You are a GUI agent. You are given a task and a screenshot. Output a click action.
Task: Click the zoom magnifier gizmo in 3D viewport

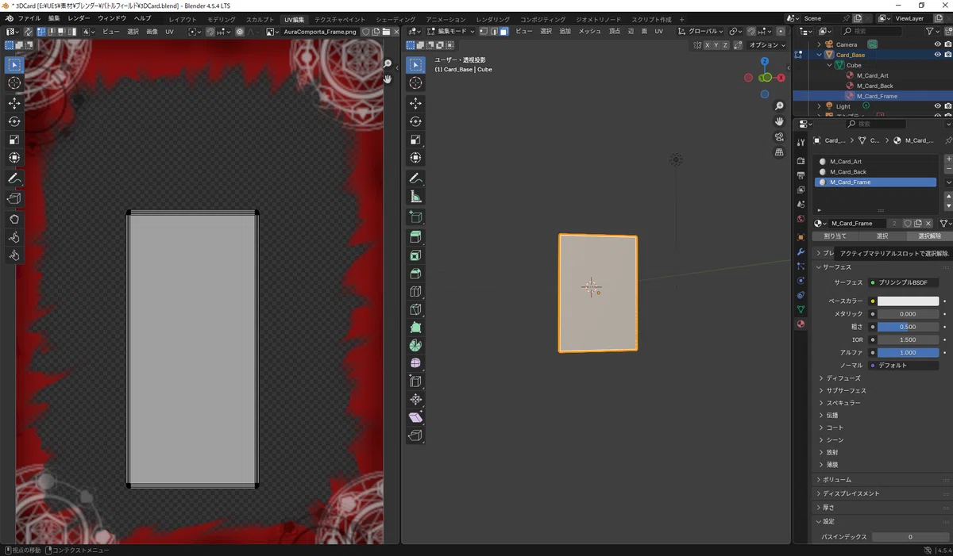779,106
